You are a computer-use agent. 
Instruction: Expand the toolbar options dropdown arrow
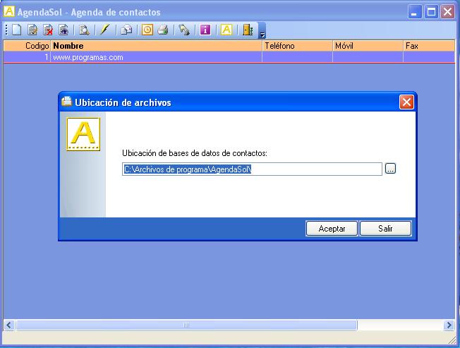click(262, 35)
